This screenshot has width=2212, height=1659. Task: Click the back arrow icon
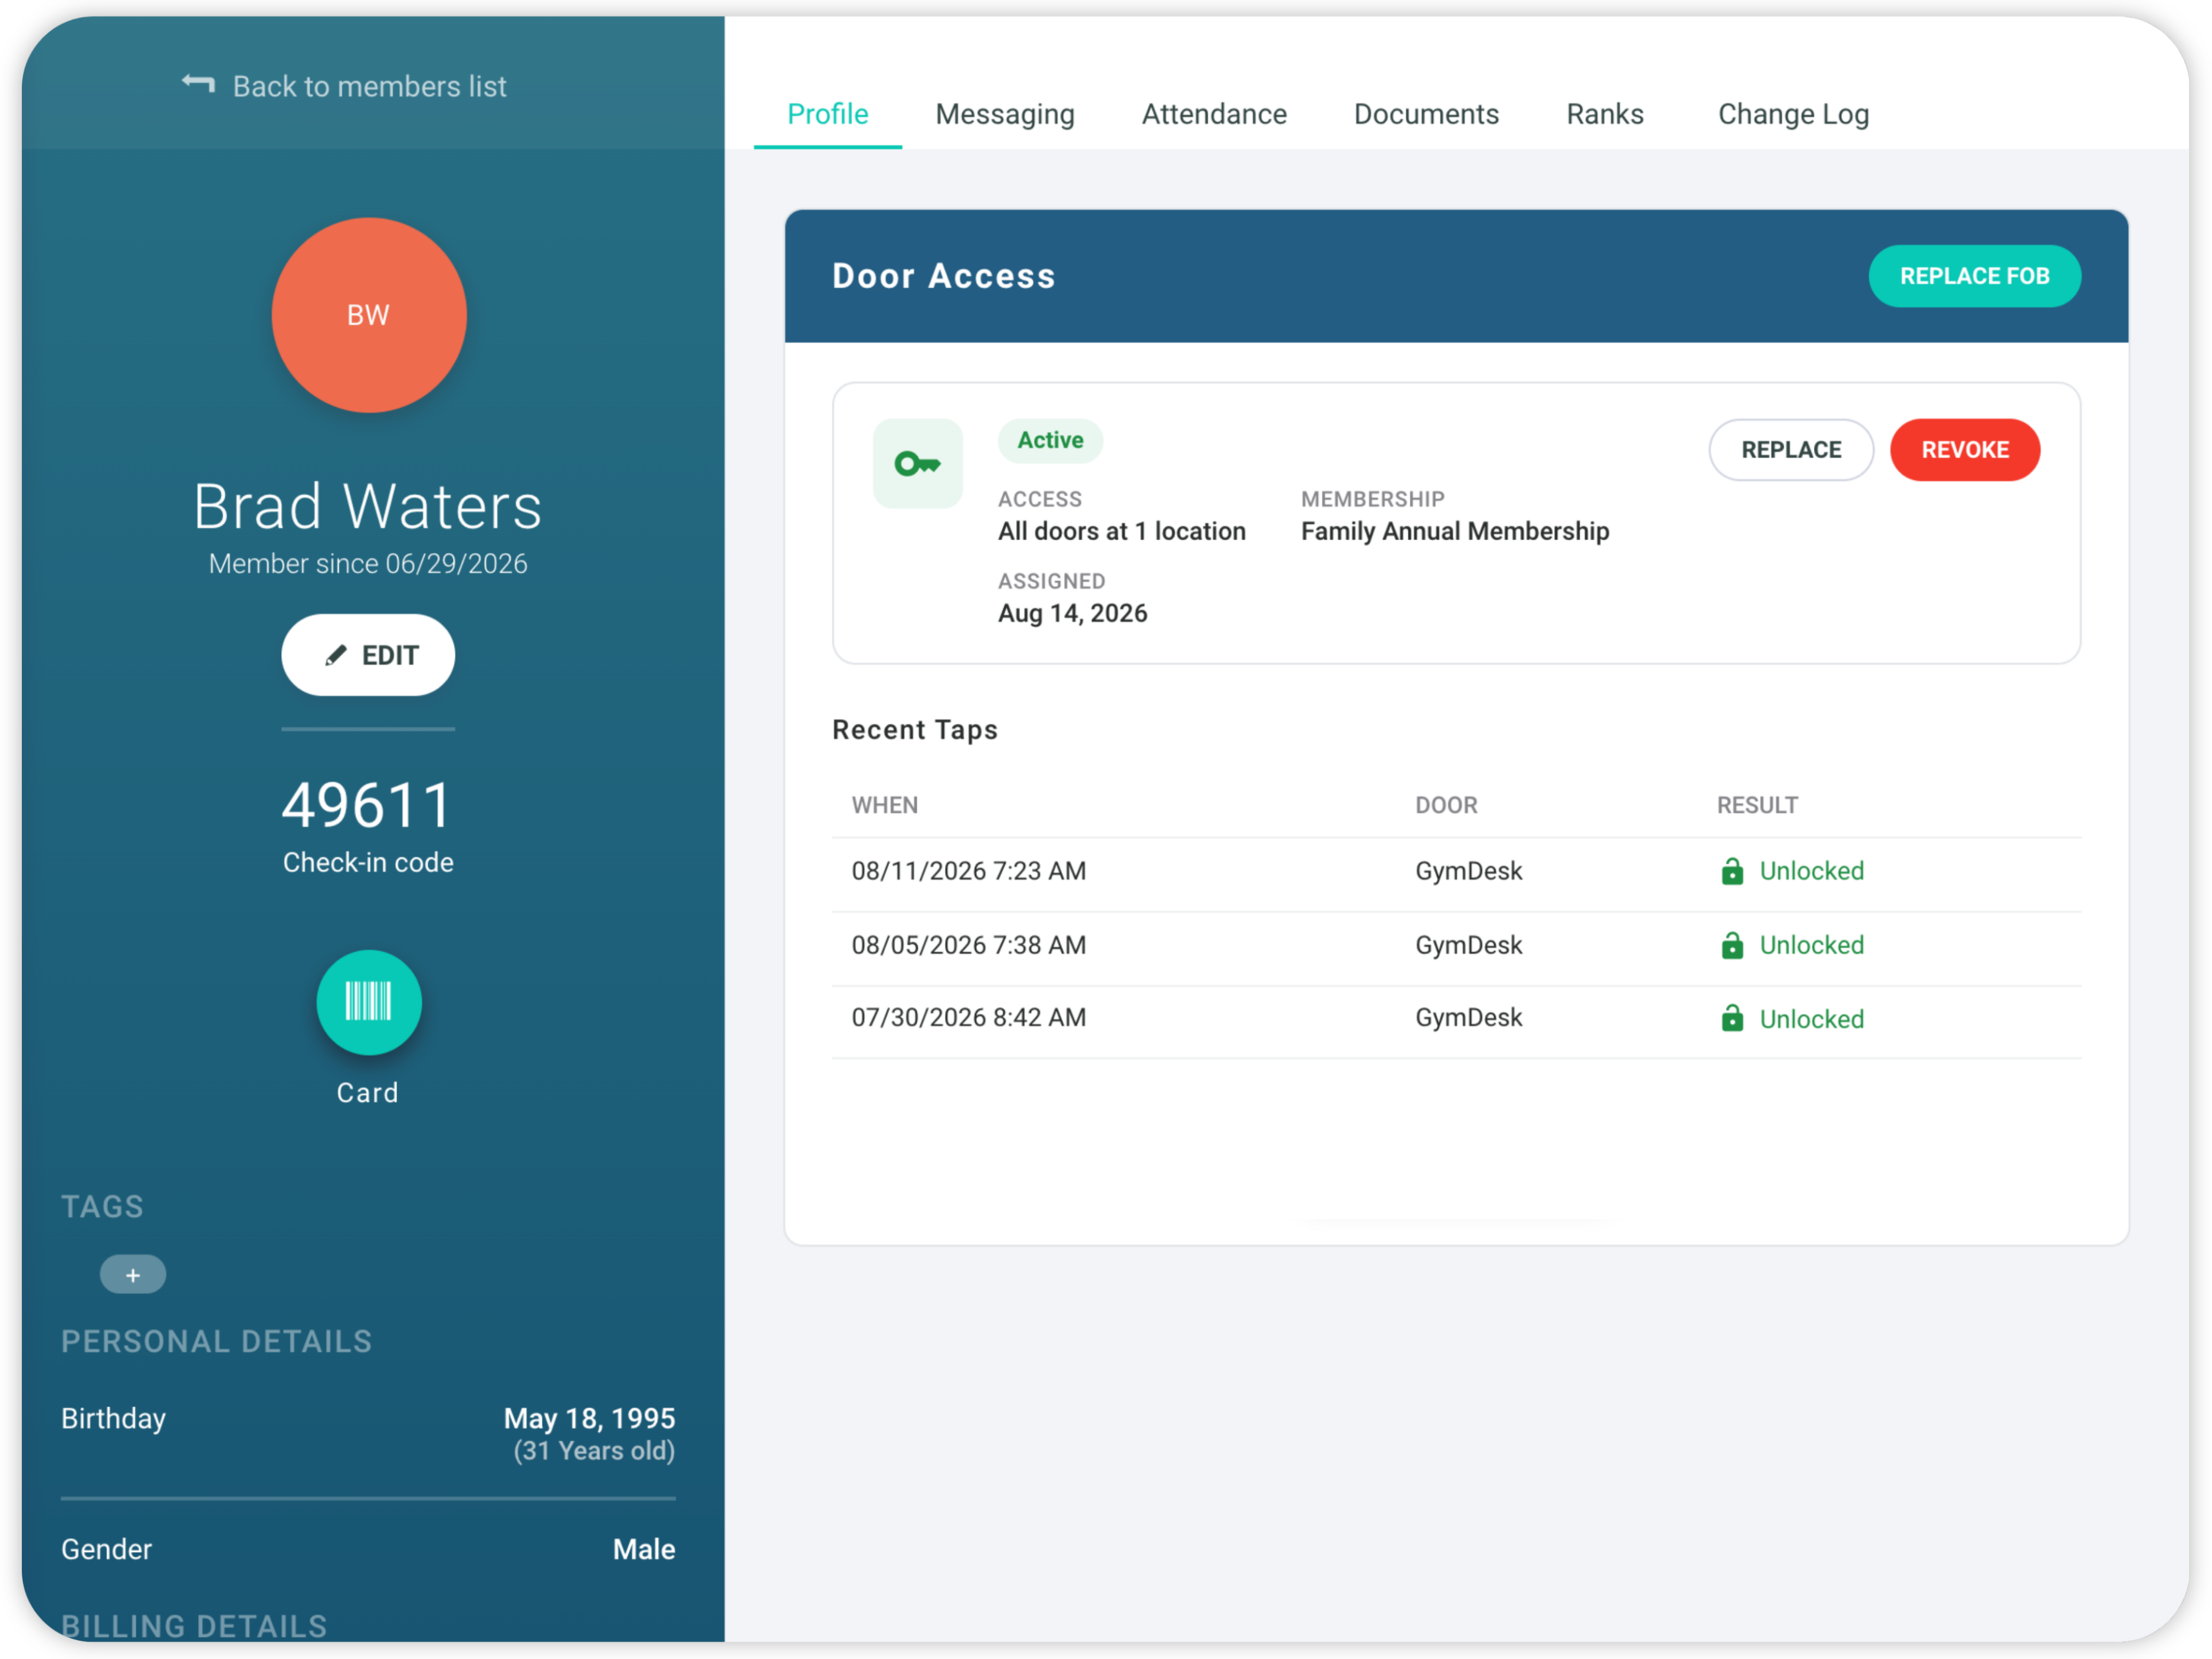(198, 85)
